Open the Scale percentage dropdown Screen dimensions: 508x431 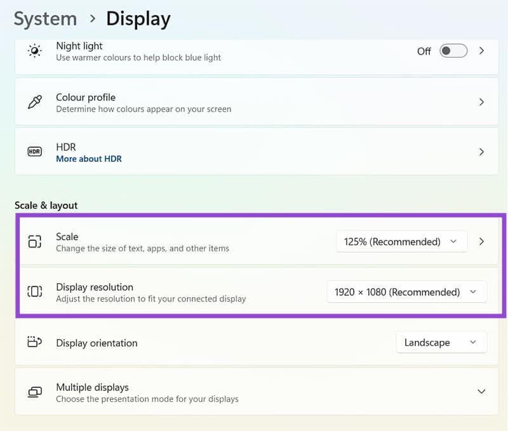point(401,242)
